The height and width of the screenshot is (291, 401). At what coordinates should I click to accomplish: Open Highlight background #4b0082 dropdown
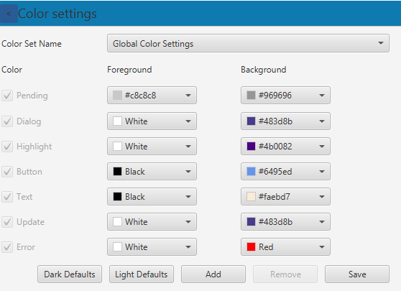click(x=285, y=147)
